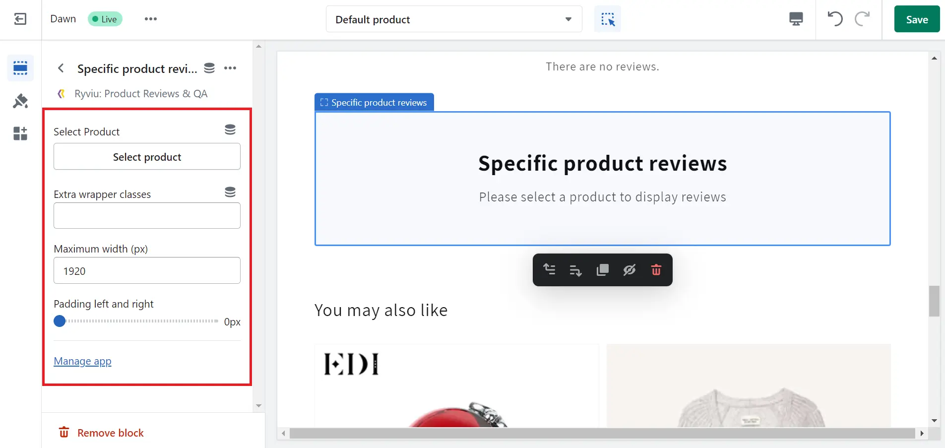Open Theme settings via the paintbrush icon
Image resolution: width=945 pixels, height=448 pixels.
pos(20,101)
